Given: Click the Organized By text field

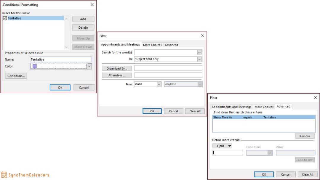Looking at the screenshot, I should click(x=168, y=68).
